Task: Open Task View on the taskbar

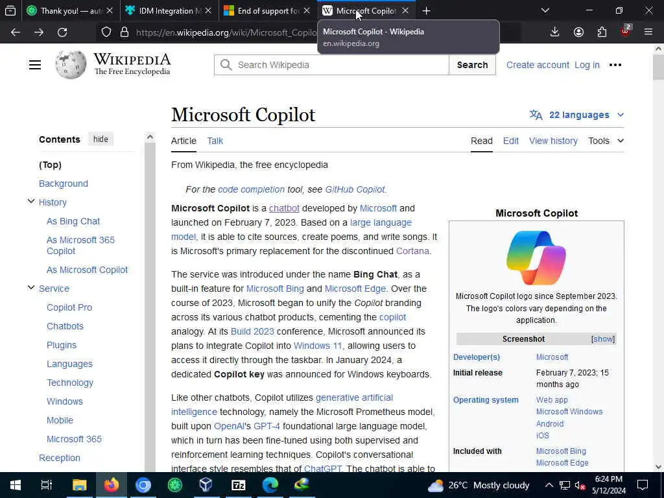Action: tap(46, 485)
